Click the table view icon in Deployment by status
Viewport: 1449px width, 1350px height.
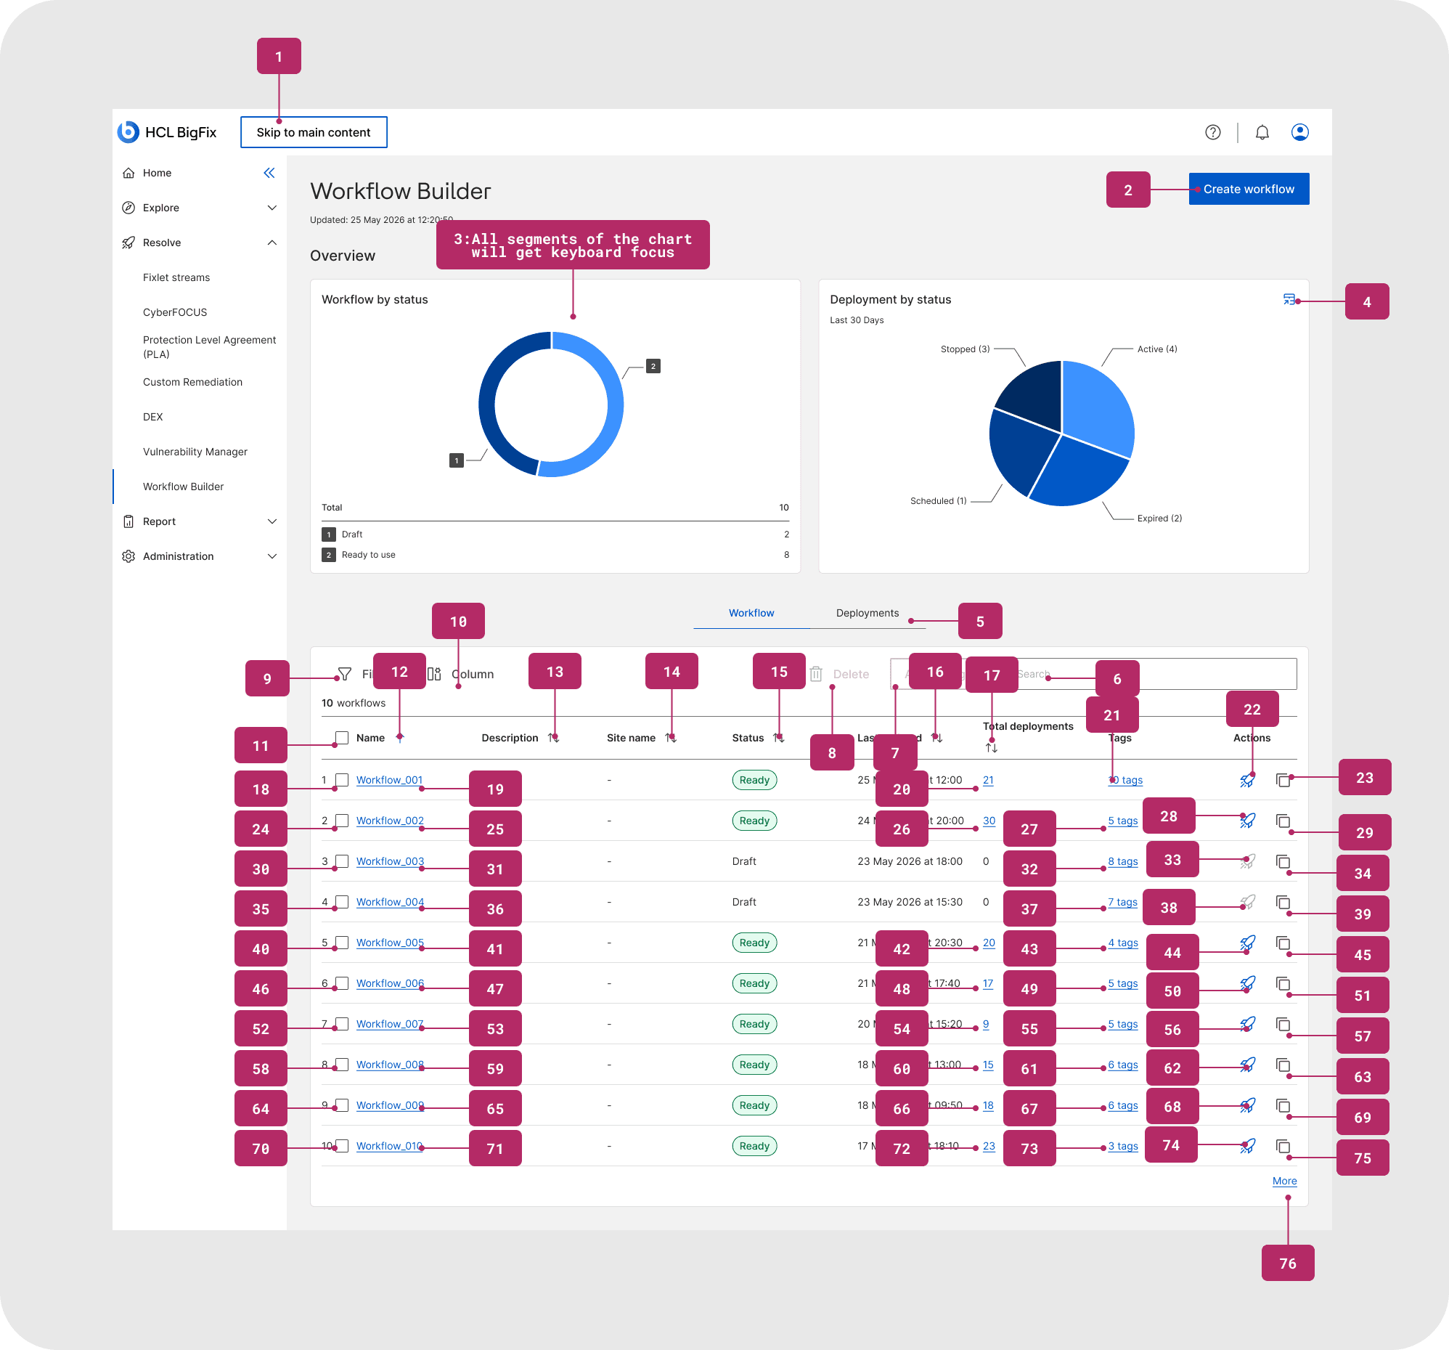tap(1289, 300)
